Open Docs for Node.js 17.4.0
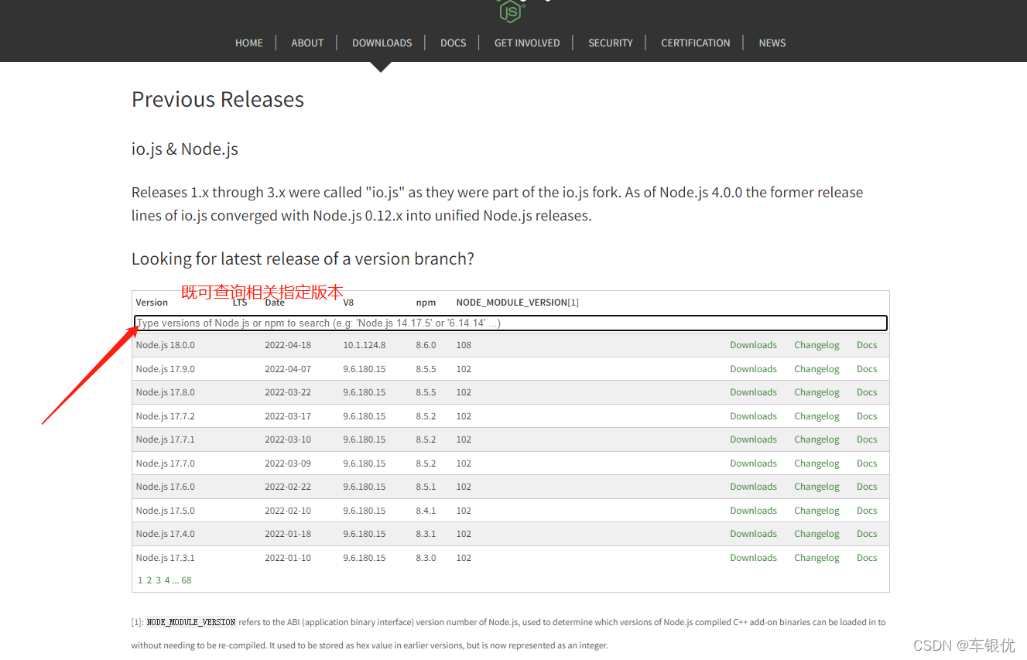This screenshot has height=660, width=1027. pyautogui.click(x=867, y=534)
